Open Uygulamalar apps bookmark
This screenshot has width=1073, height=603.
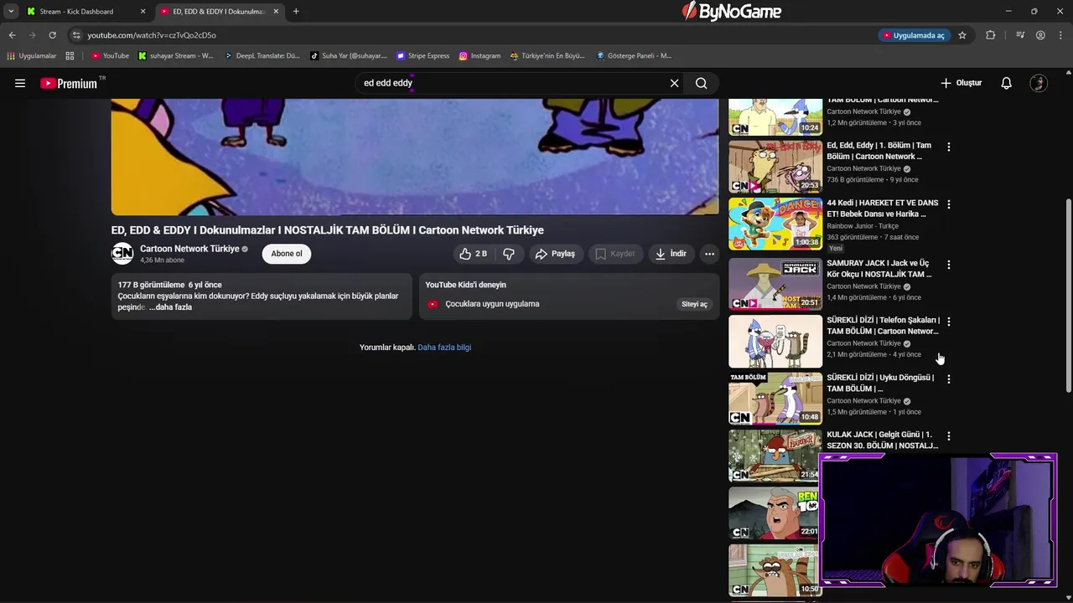coord(32,56)
